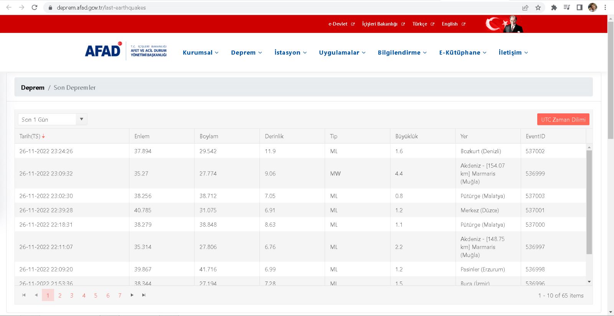The width and height of the screenshot is (614, 316).
Task: Go to page 6 of results
Action: 108,295
